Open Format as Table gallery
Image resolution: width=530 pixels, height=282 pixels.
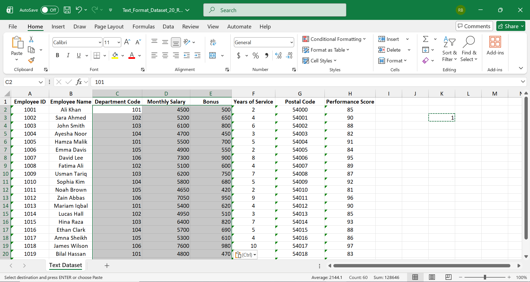[326, 50]
